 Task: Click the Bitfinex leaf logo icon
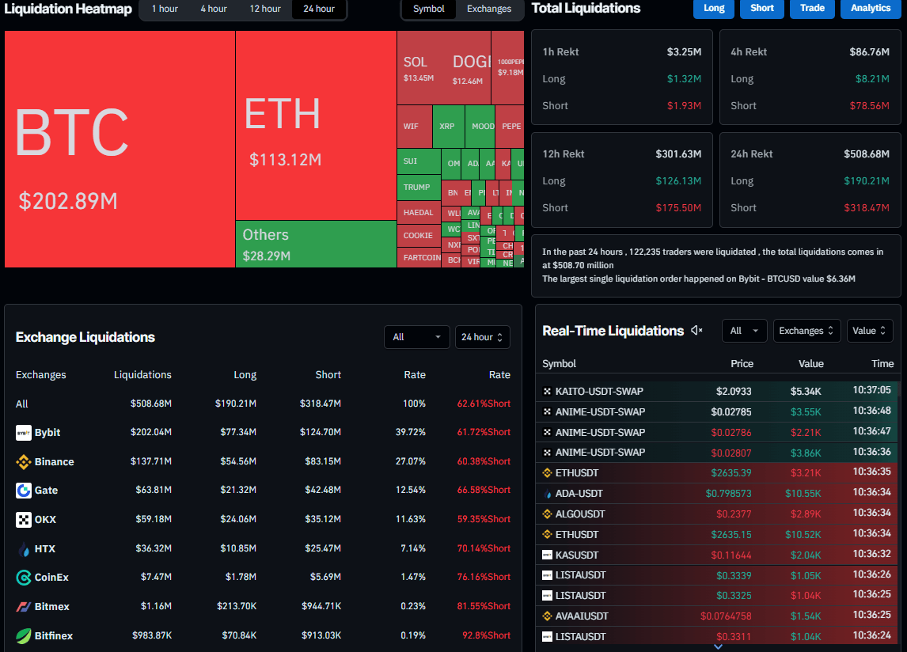tap(23, 636)
